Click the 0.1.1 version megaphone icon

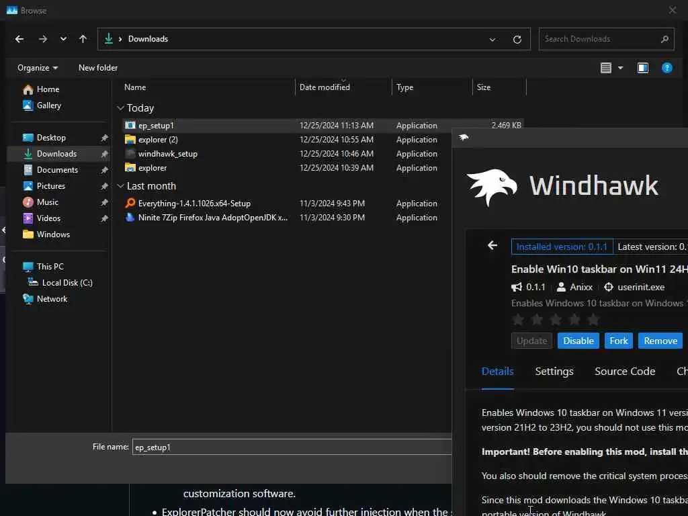[517, 288]
